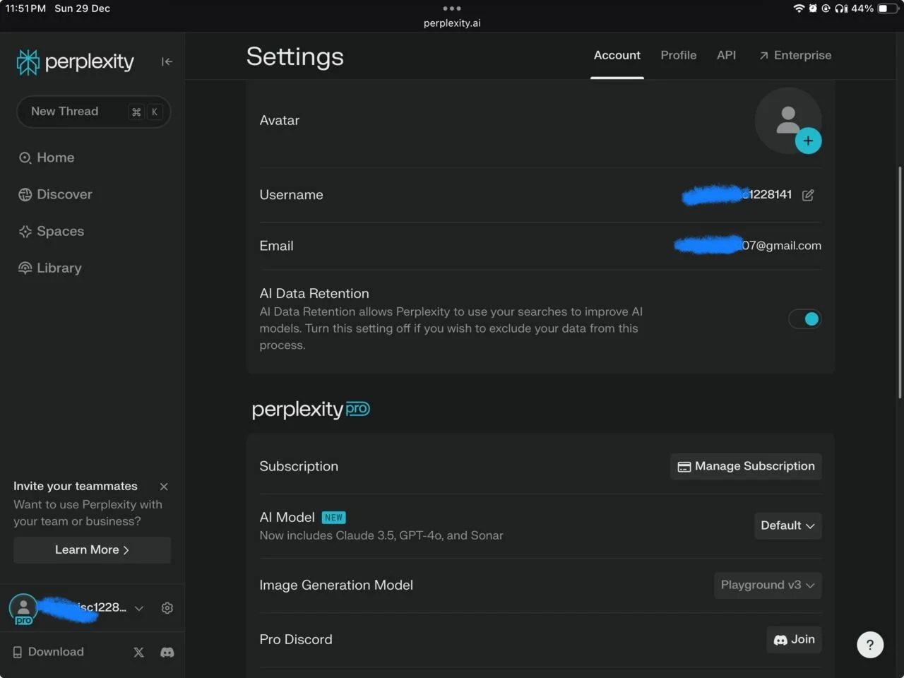The image size is (904, 678).
Task: Switch to the Profile tab
Action: [x=679, y=55]
